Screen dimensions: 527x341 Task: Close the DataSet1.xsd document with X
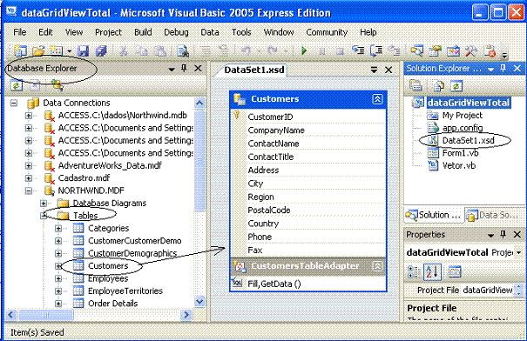point(388,70)
